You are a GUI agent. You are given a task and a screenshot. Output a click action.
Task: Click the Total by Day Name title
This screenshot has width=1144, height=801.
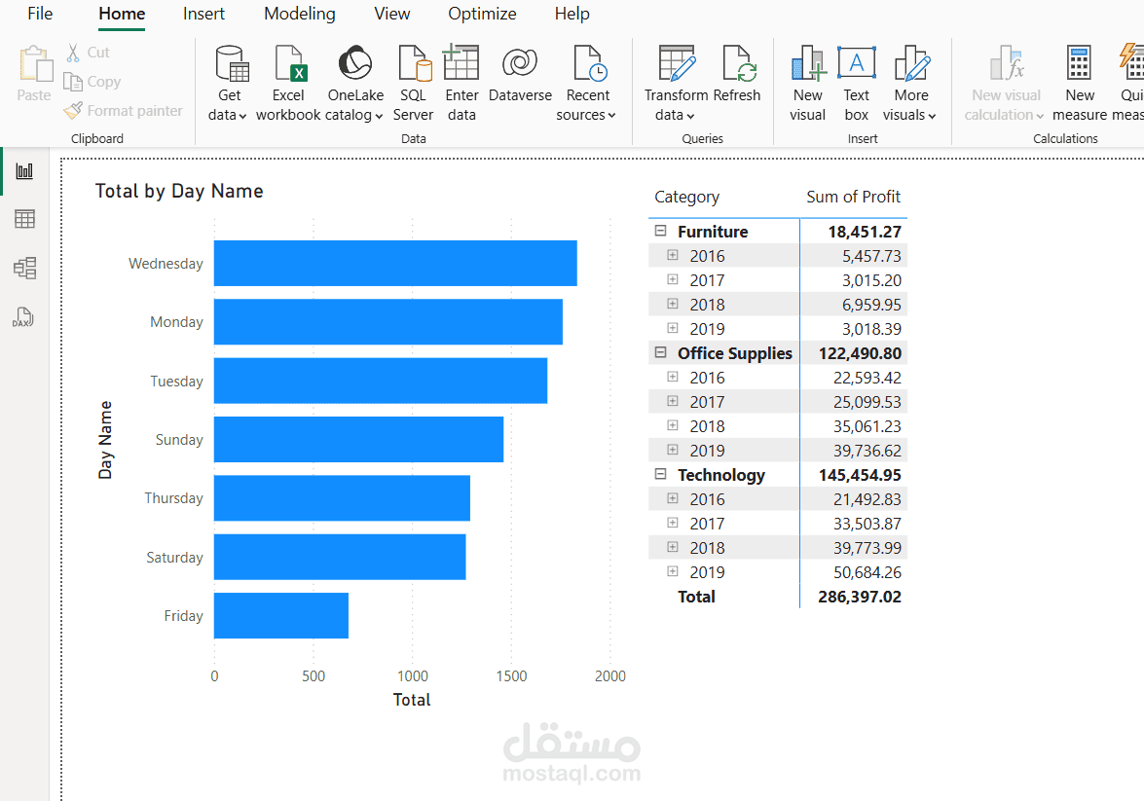(x=179, y=191)
